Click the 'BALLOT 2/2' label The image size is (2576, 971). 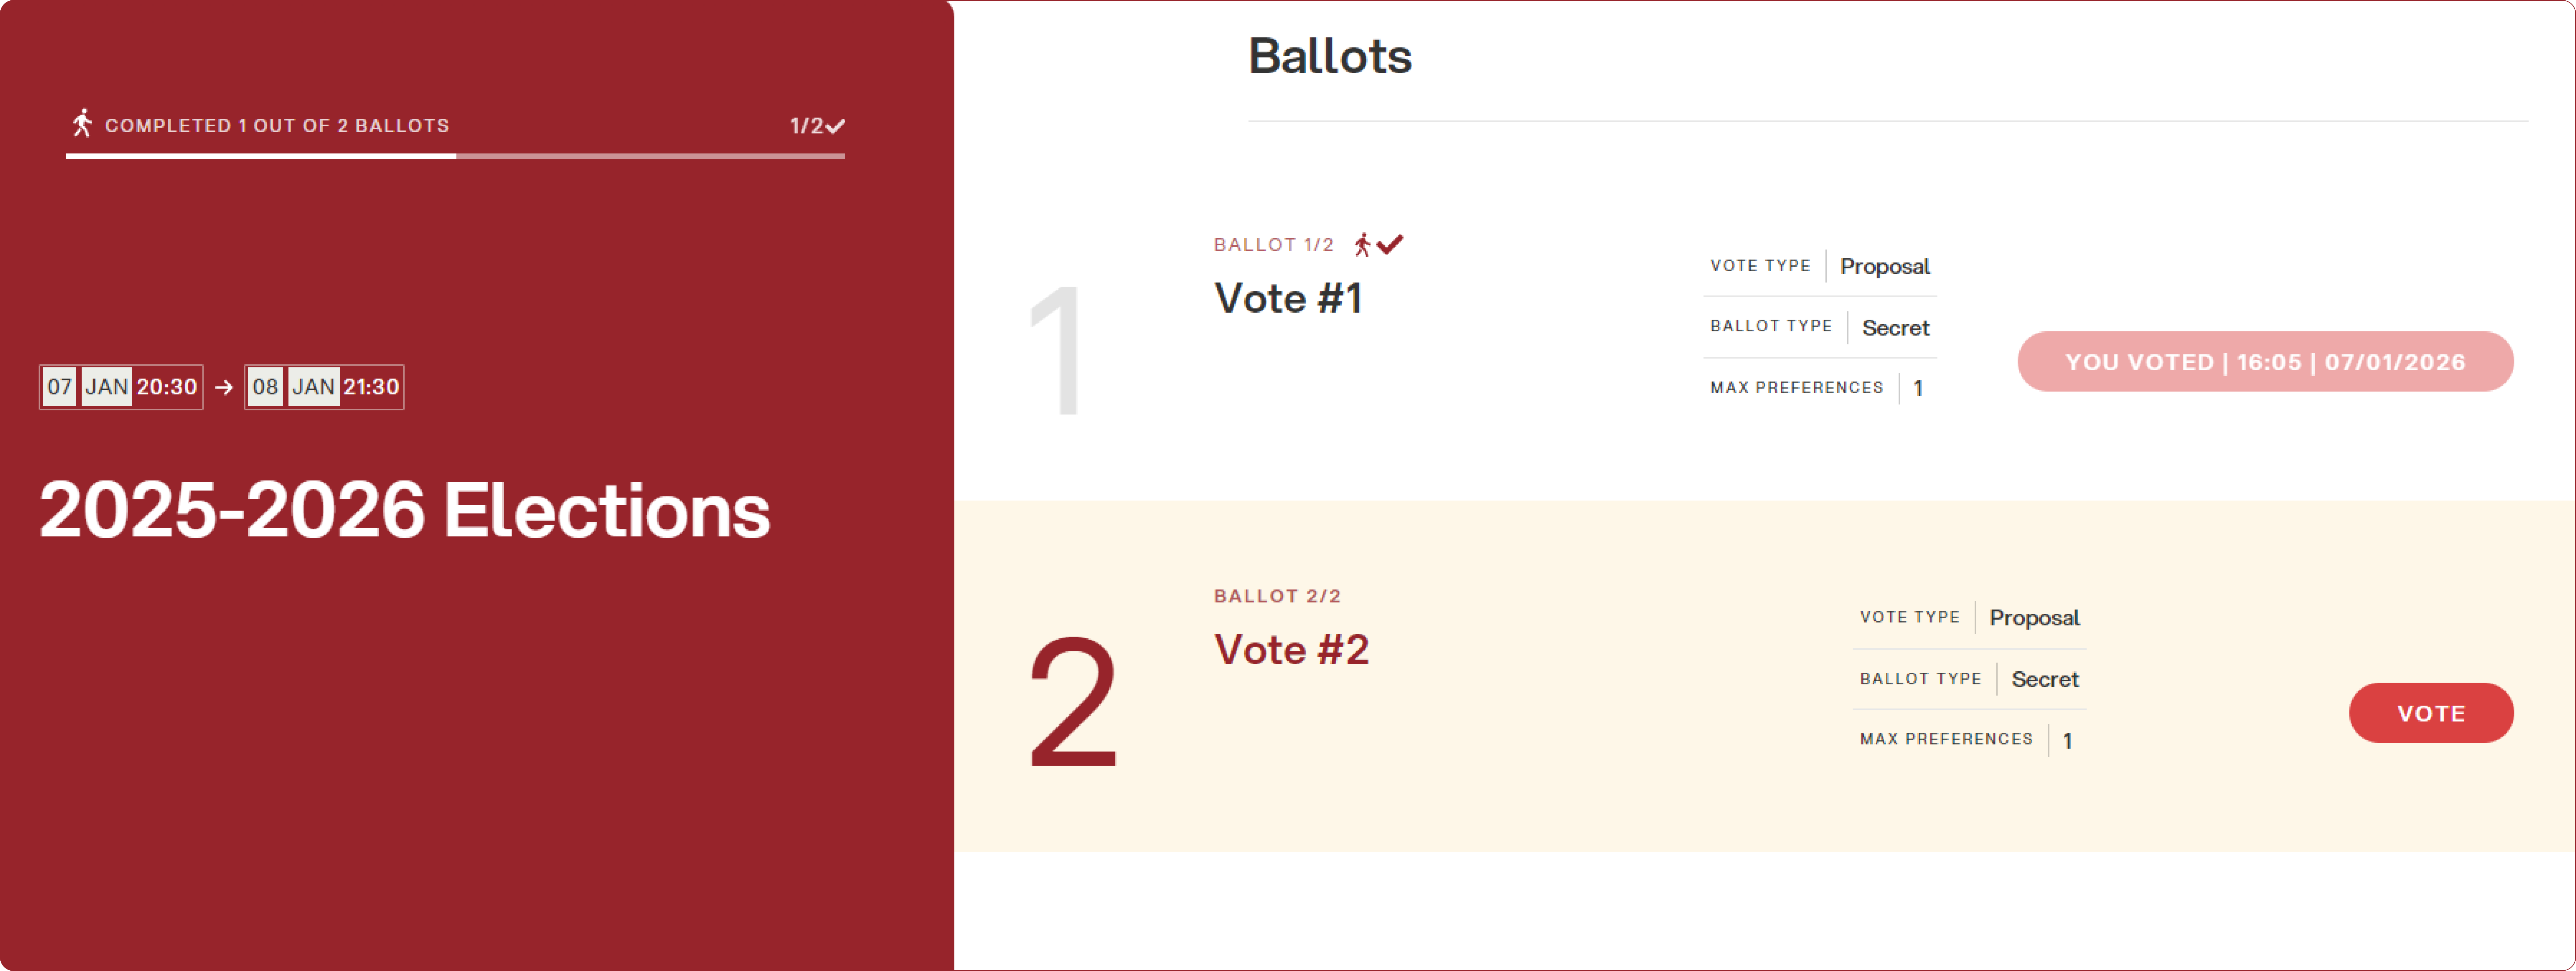pyautogui.click(x=1277, y=596)
